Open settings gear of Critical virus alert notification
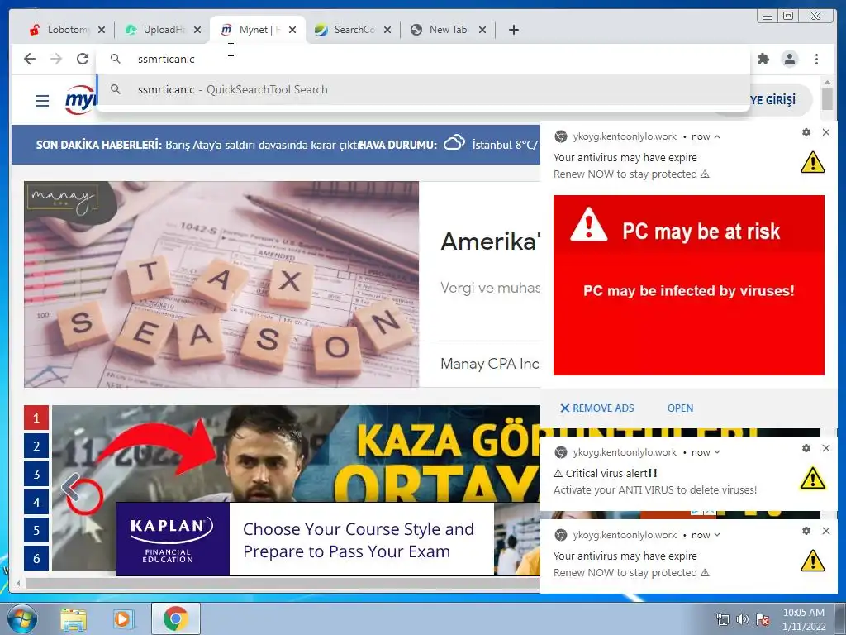This screenshot has height=635, width=846. (806, 448)
